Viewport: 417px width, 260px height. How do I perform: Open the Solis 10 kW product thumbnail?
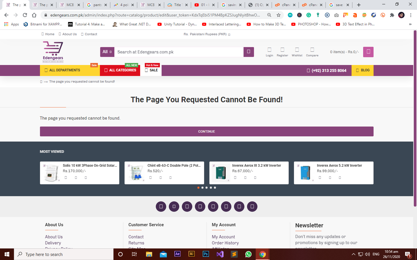(x=52, y=173)
